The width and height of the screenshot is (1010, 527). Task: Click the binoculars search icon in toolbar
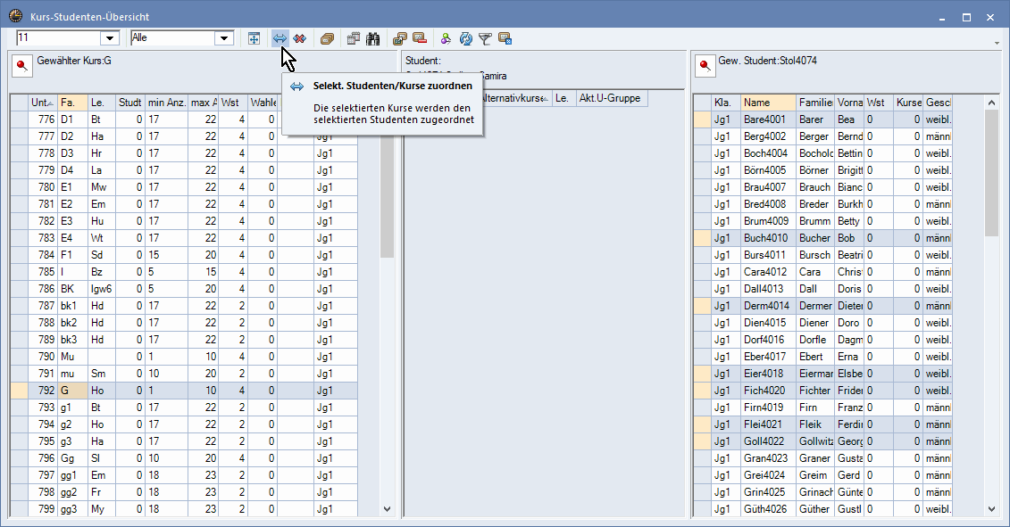(373, 38)
